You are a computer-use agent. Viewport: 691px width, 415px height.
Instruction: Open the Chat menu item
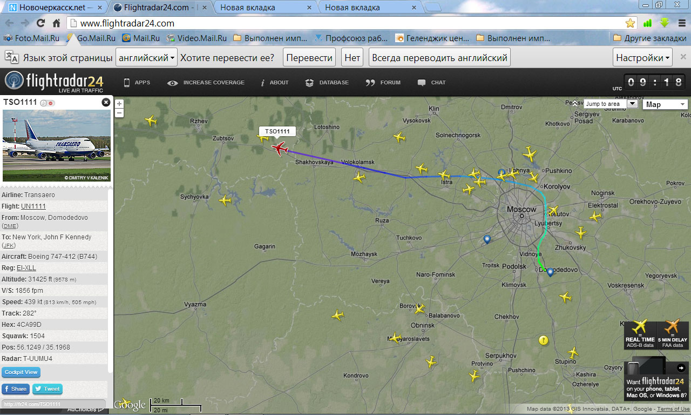click(x=431, y=83)
